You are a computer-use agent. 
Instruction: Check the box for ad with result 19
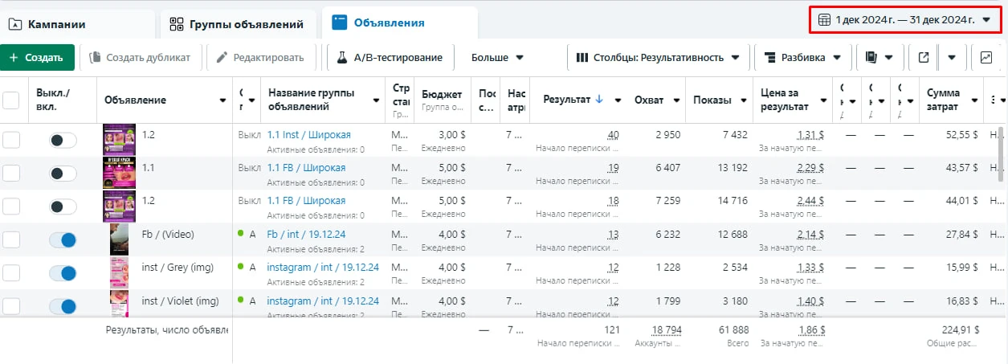click(11, 173)
